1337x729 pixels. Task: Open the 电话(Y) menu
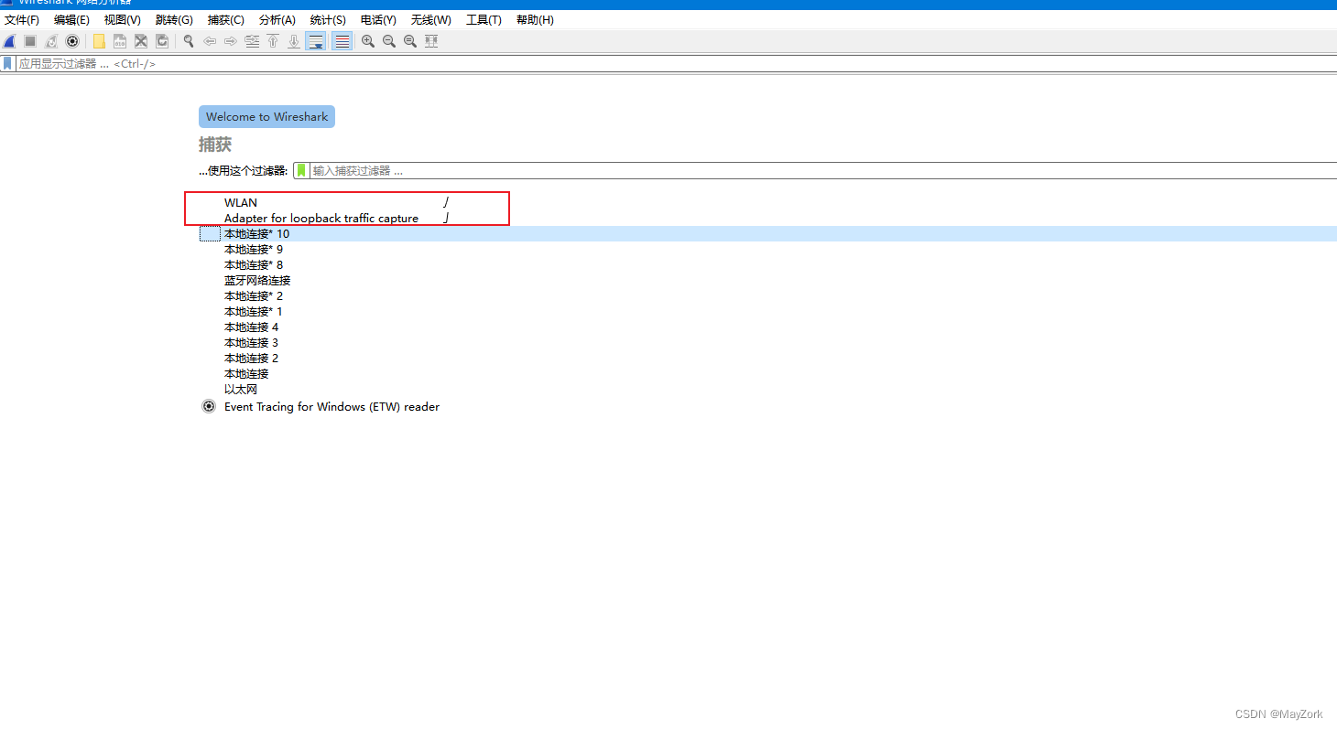click(378, 20)
